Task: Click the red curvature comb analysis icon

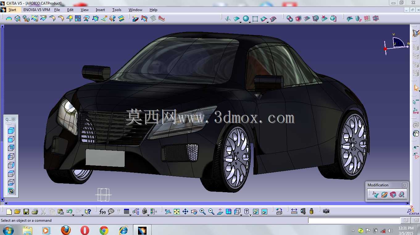Action: (162, 18)
